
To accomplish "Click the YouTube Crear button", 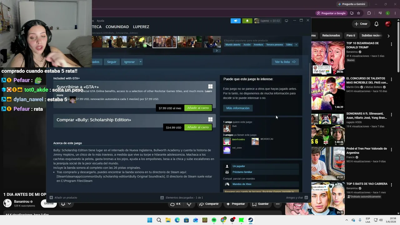I will pyautogui.click(x=361, y=24).
